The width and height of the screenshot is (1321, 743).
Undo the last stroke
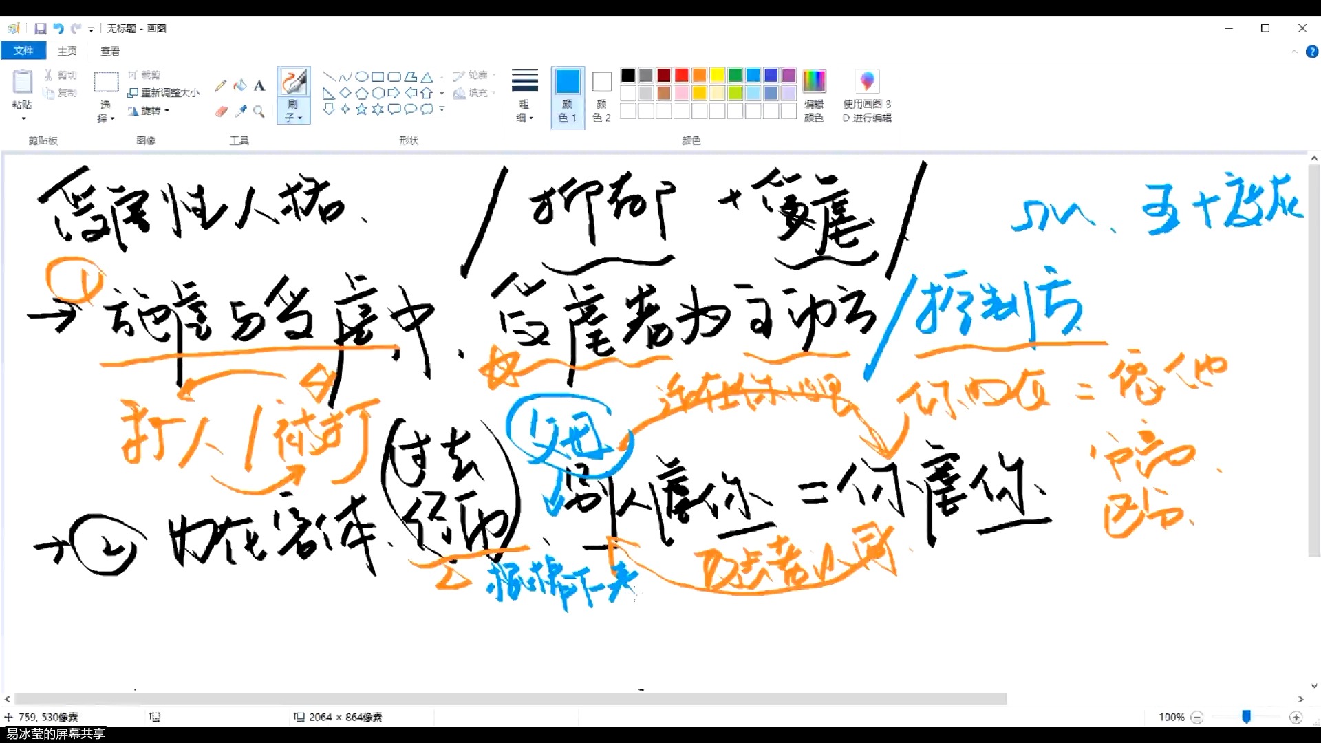[x=58, y=29]
